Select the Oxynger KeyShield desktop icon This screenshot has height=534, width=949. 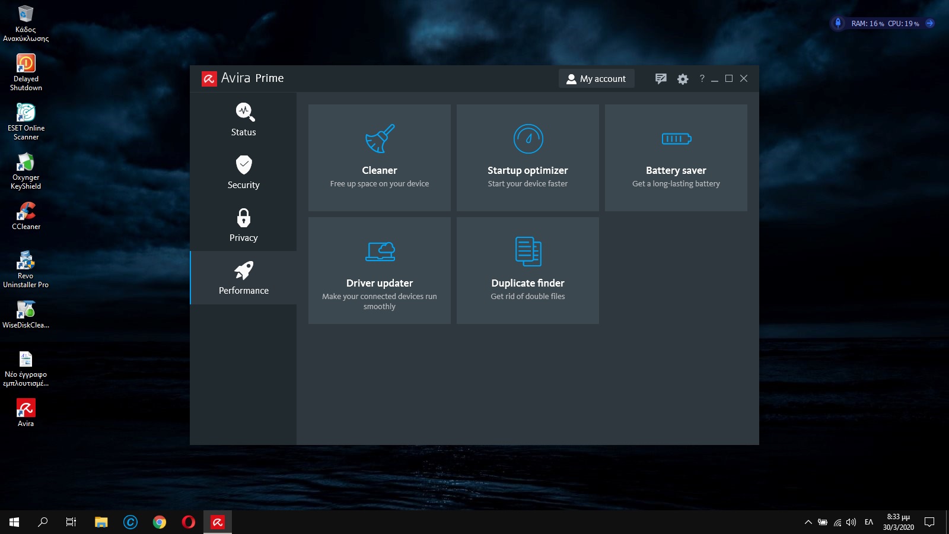(26, 171)
